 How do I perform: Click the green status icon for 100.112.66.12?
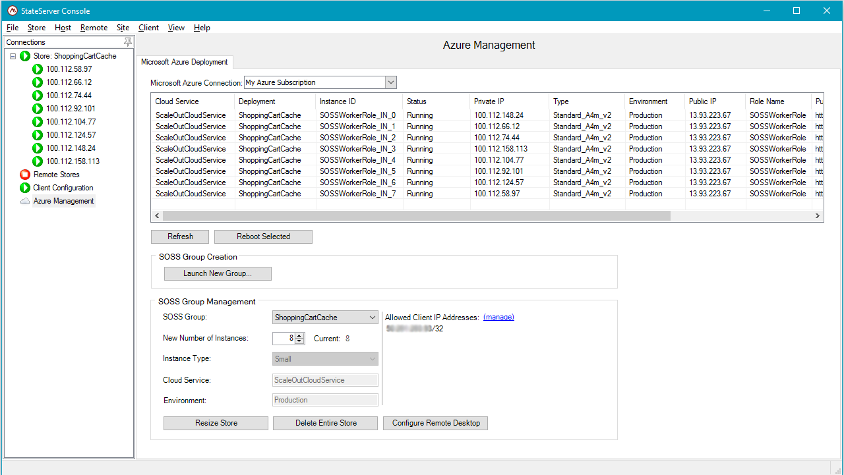pos(38,82)
